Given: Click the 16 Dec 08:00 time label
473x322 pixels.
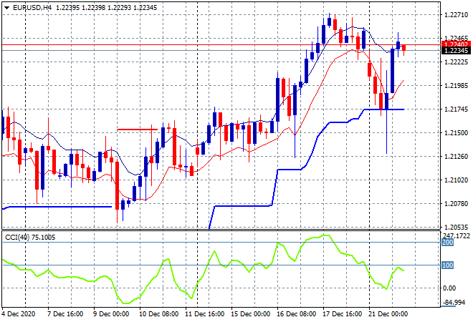Looking at the screenshot, I should click(x=296, y=314).
